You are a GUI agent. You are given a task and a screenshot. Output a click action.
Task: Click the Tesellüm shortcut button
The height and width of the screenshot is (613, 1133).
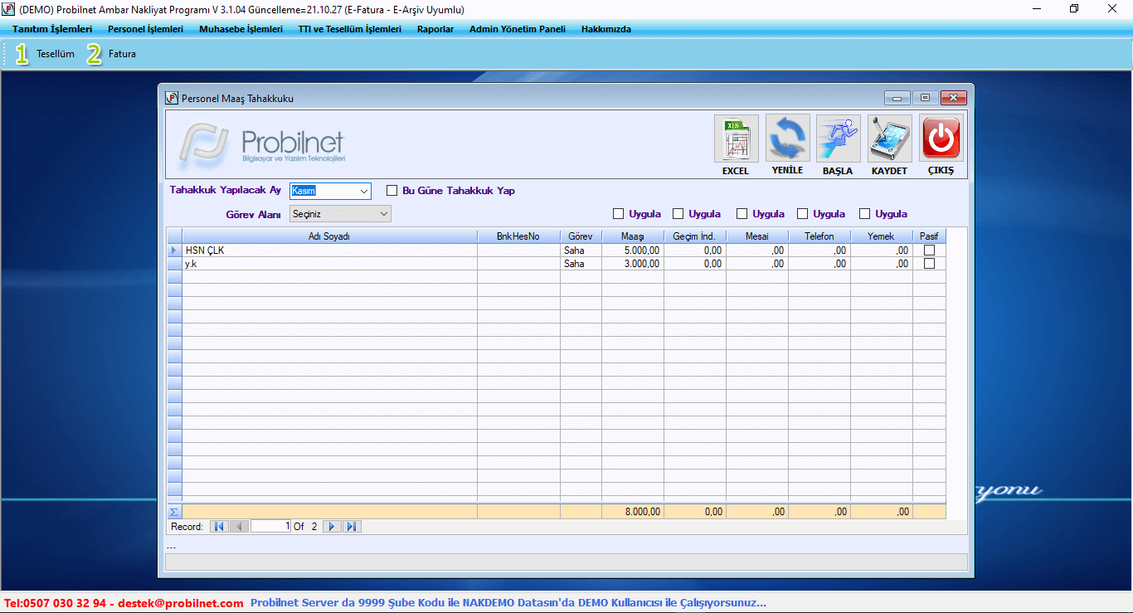pos(46,54)
